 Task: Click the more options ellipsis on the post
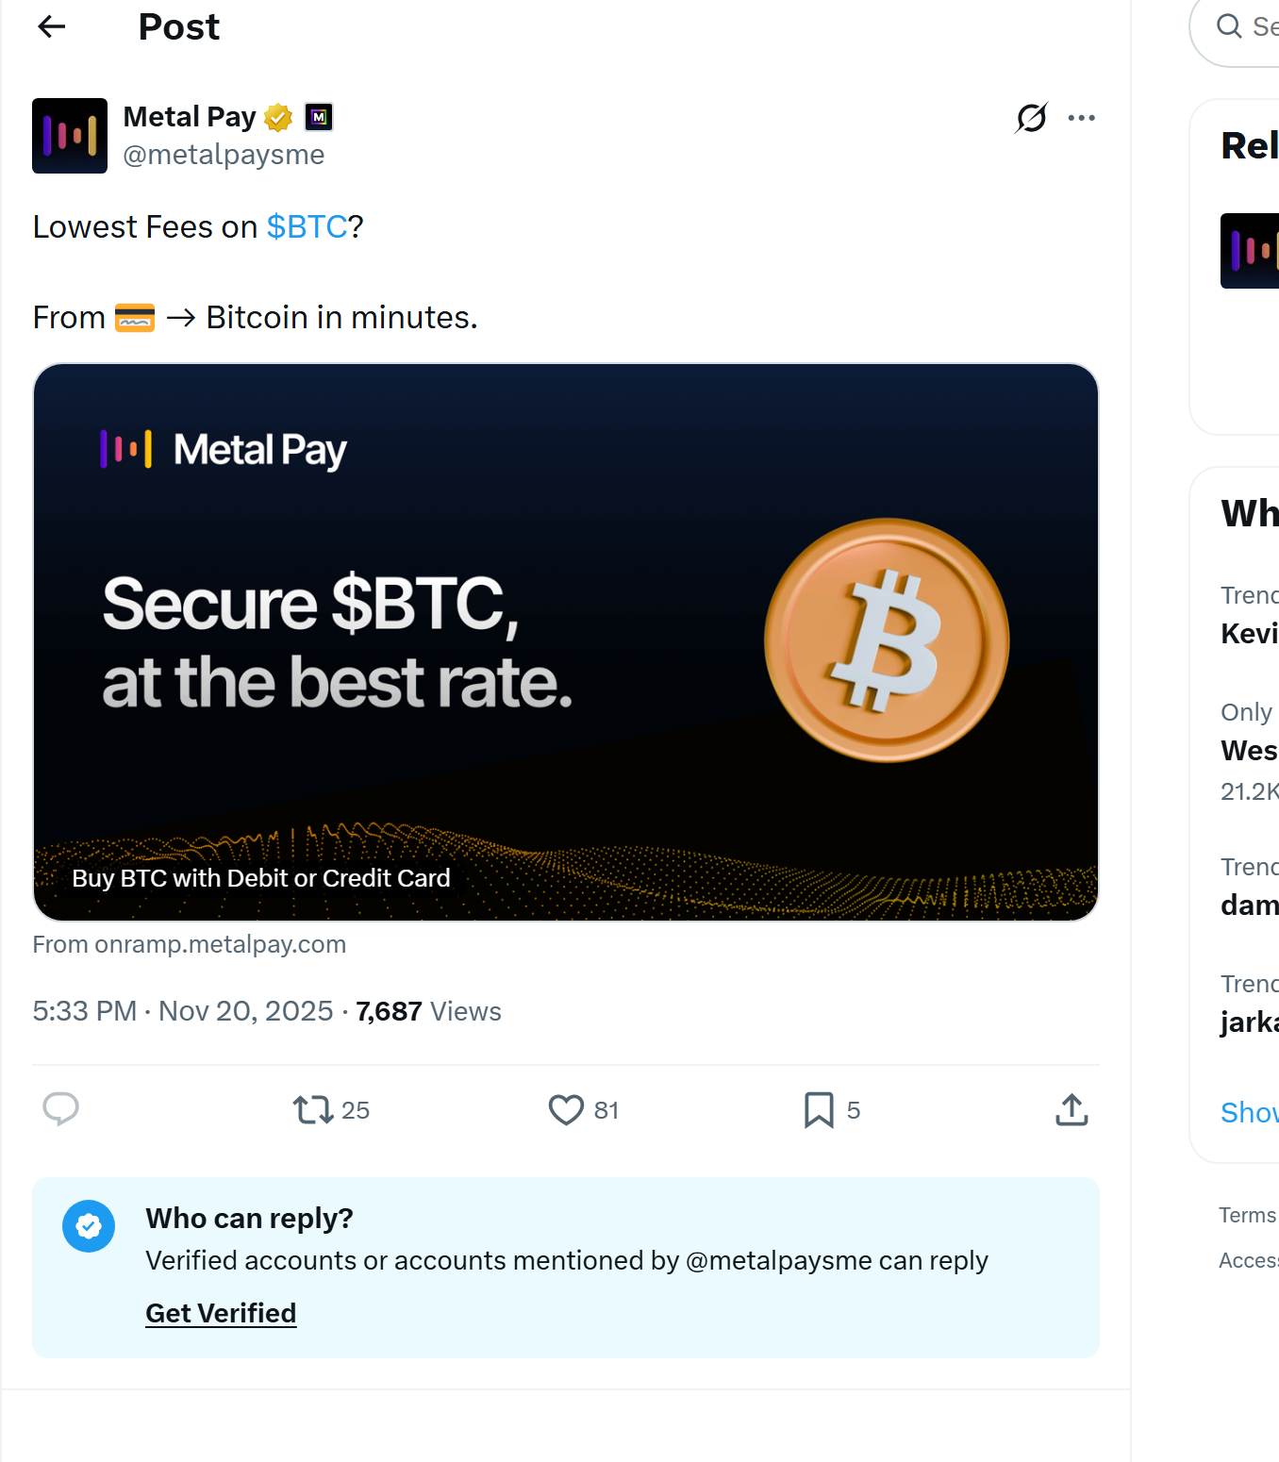tap(1081, 117)
